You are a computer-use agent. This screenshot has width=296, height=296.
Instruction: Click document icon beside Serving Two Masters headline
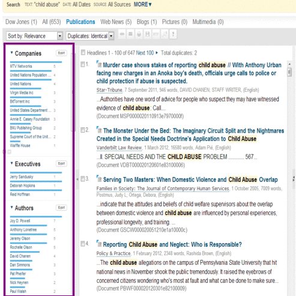coord(99,179)
